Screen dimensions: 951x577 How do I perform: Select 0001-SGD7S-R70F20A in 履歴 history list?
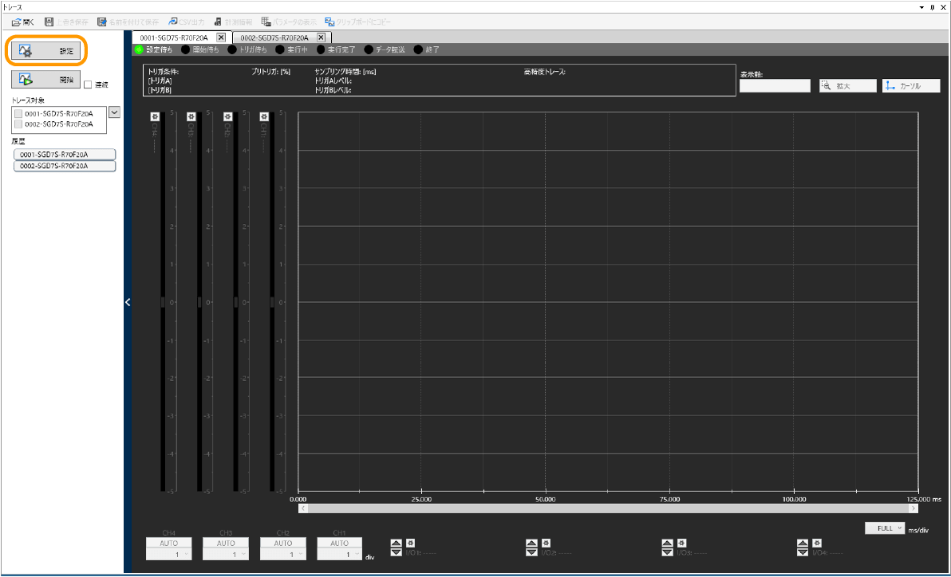pyautogui.click(x=65, y=155)
